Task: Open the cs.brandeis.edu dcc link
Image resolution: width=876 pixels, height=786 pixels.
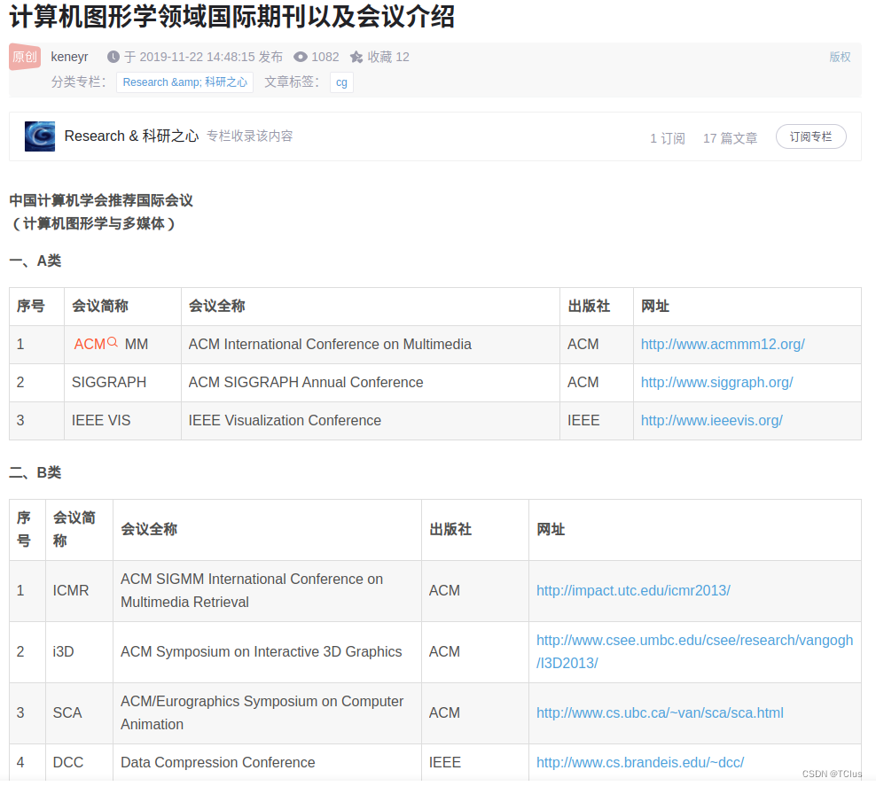Action: click(640, 763)
